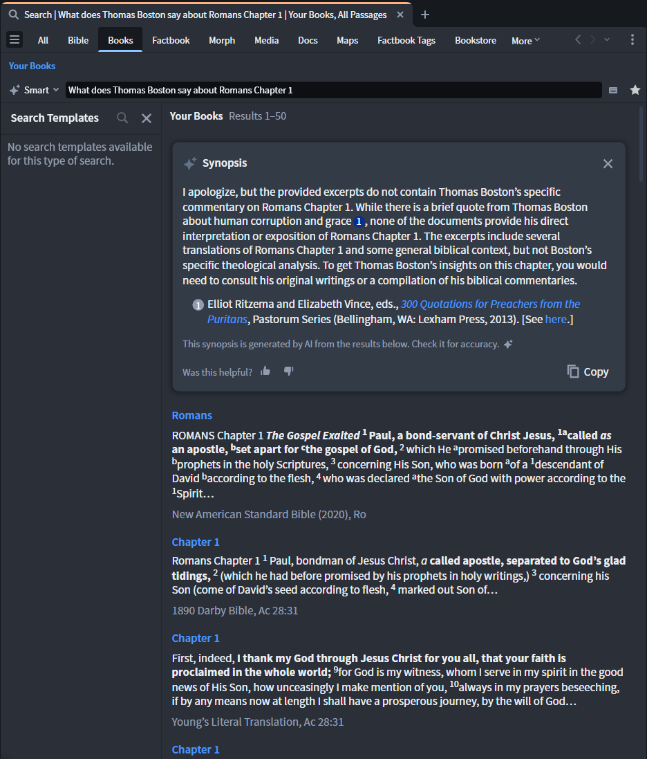Screen dimensions: 647x759
Task: Open the Darby Bible Chapter 1 result
Action: pyautogui.click(x=196, y=542)
